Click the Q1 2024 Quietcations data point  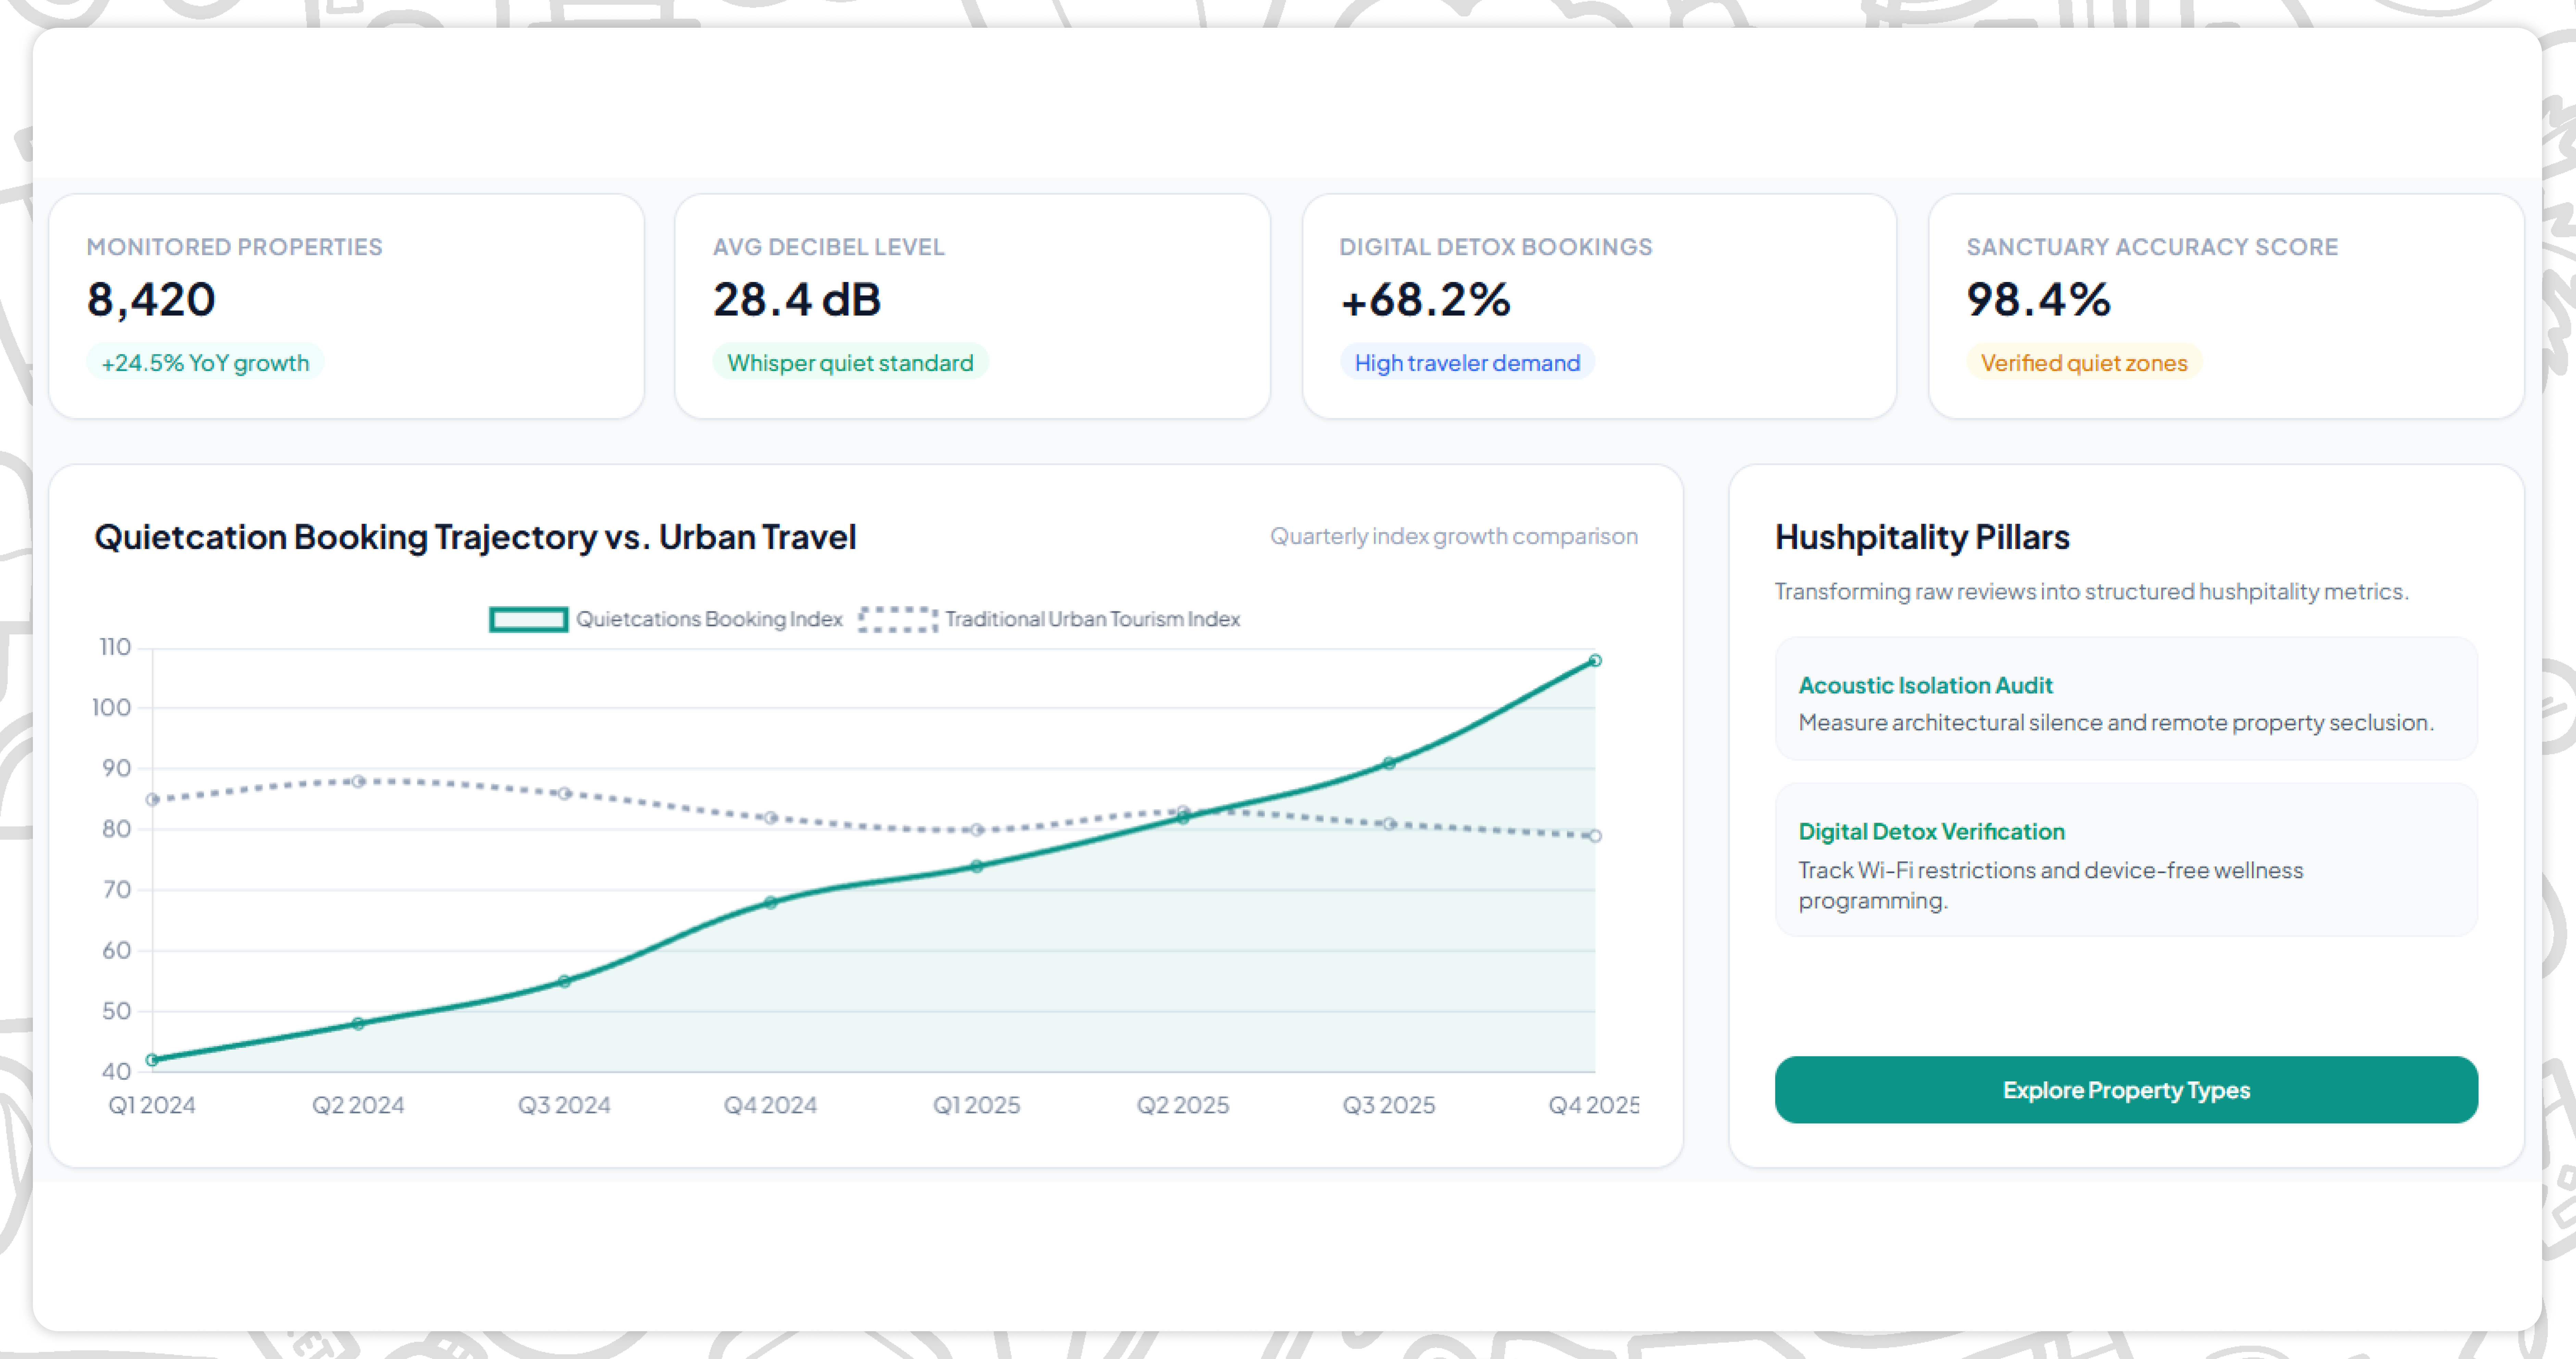[x=152, y=1060]
